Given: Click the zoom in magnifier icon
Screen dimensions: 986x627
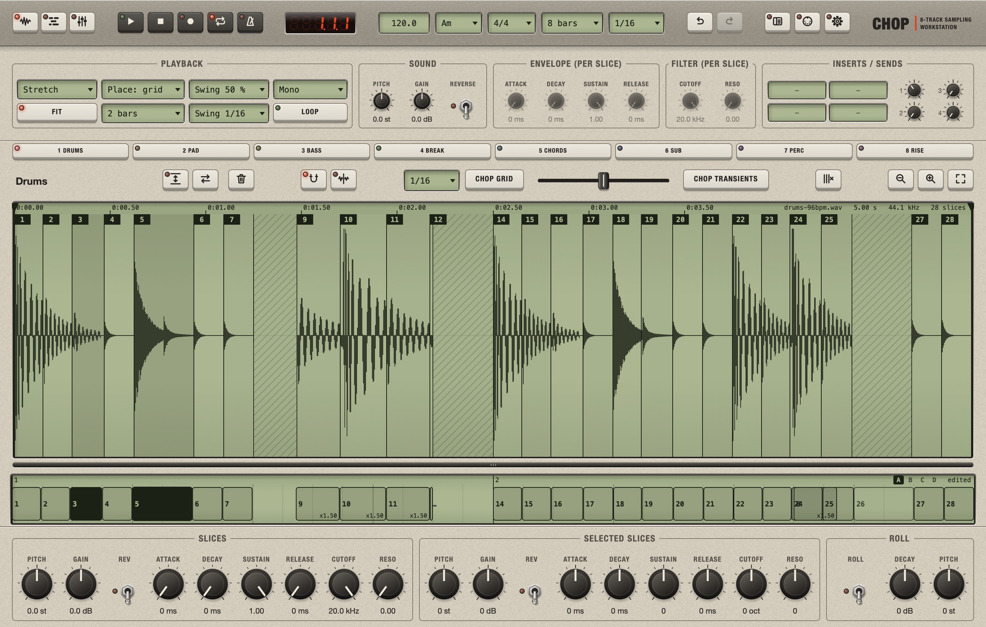Looking at the screenshot, I should pyautogui.click(x=930, y=179).
